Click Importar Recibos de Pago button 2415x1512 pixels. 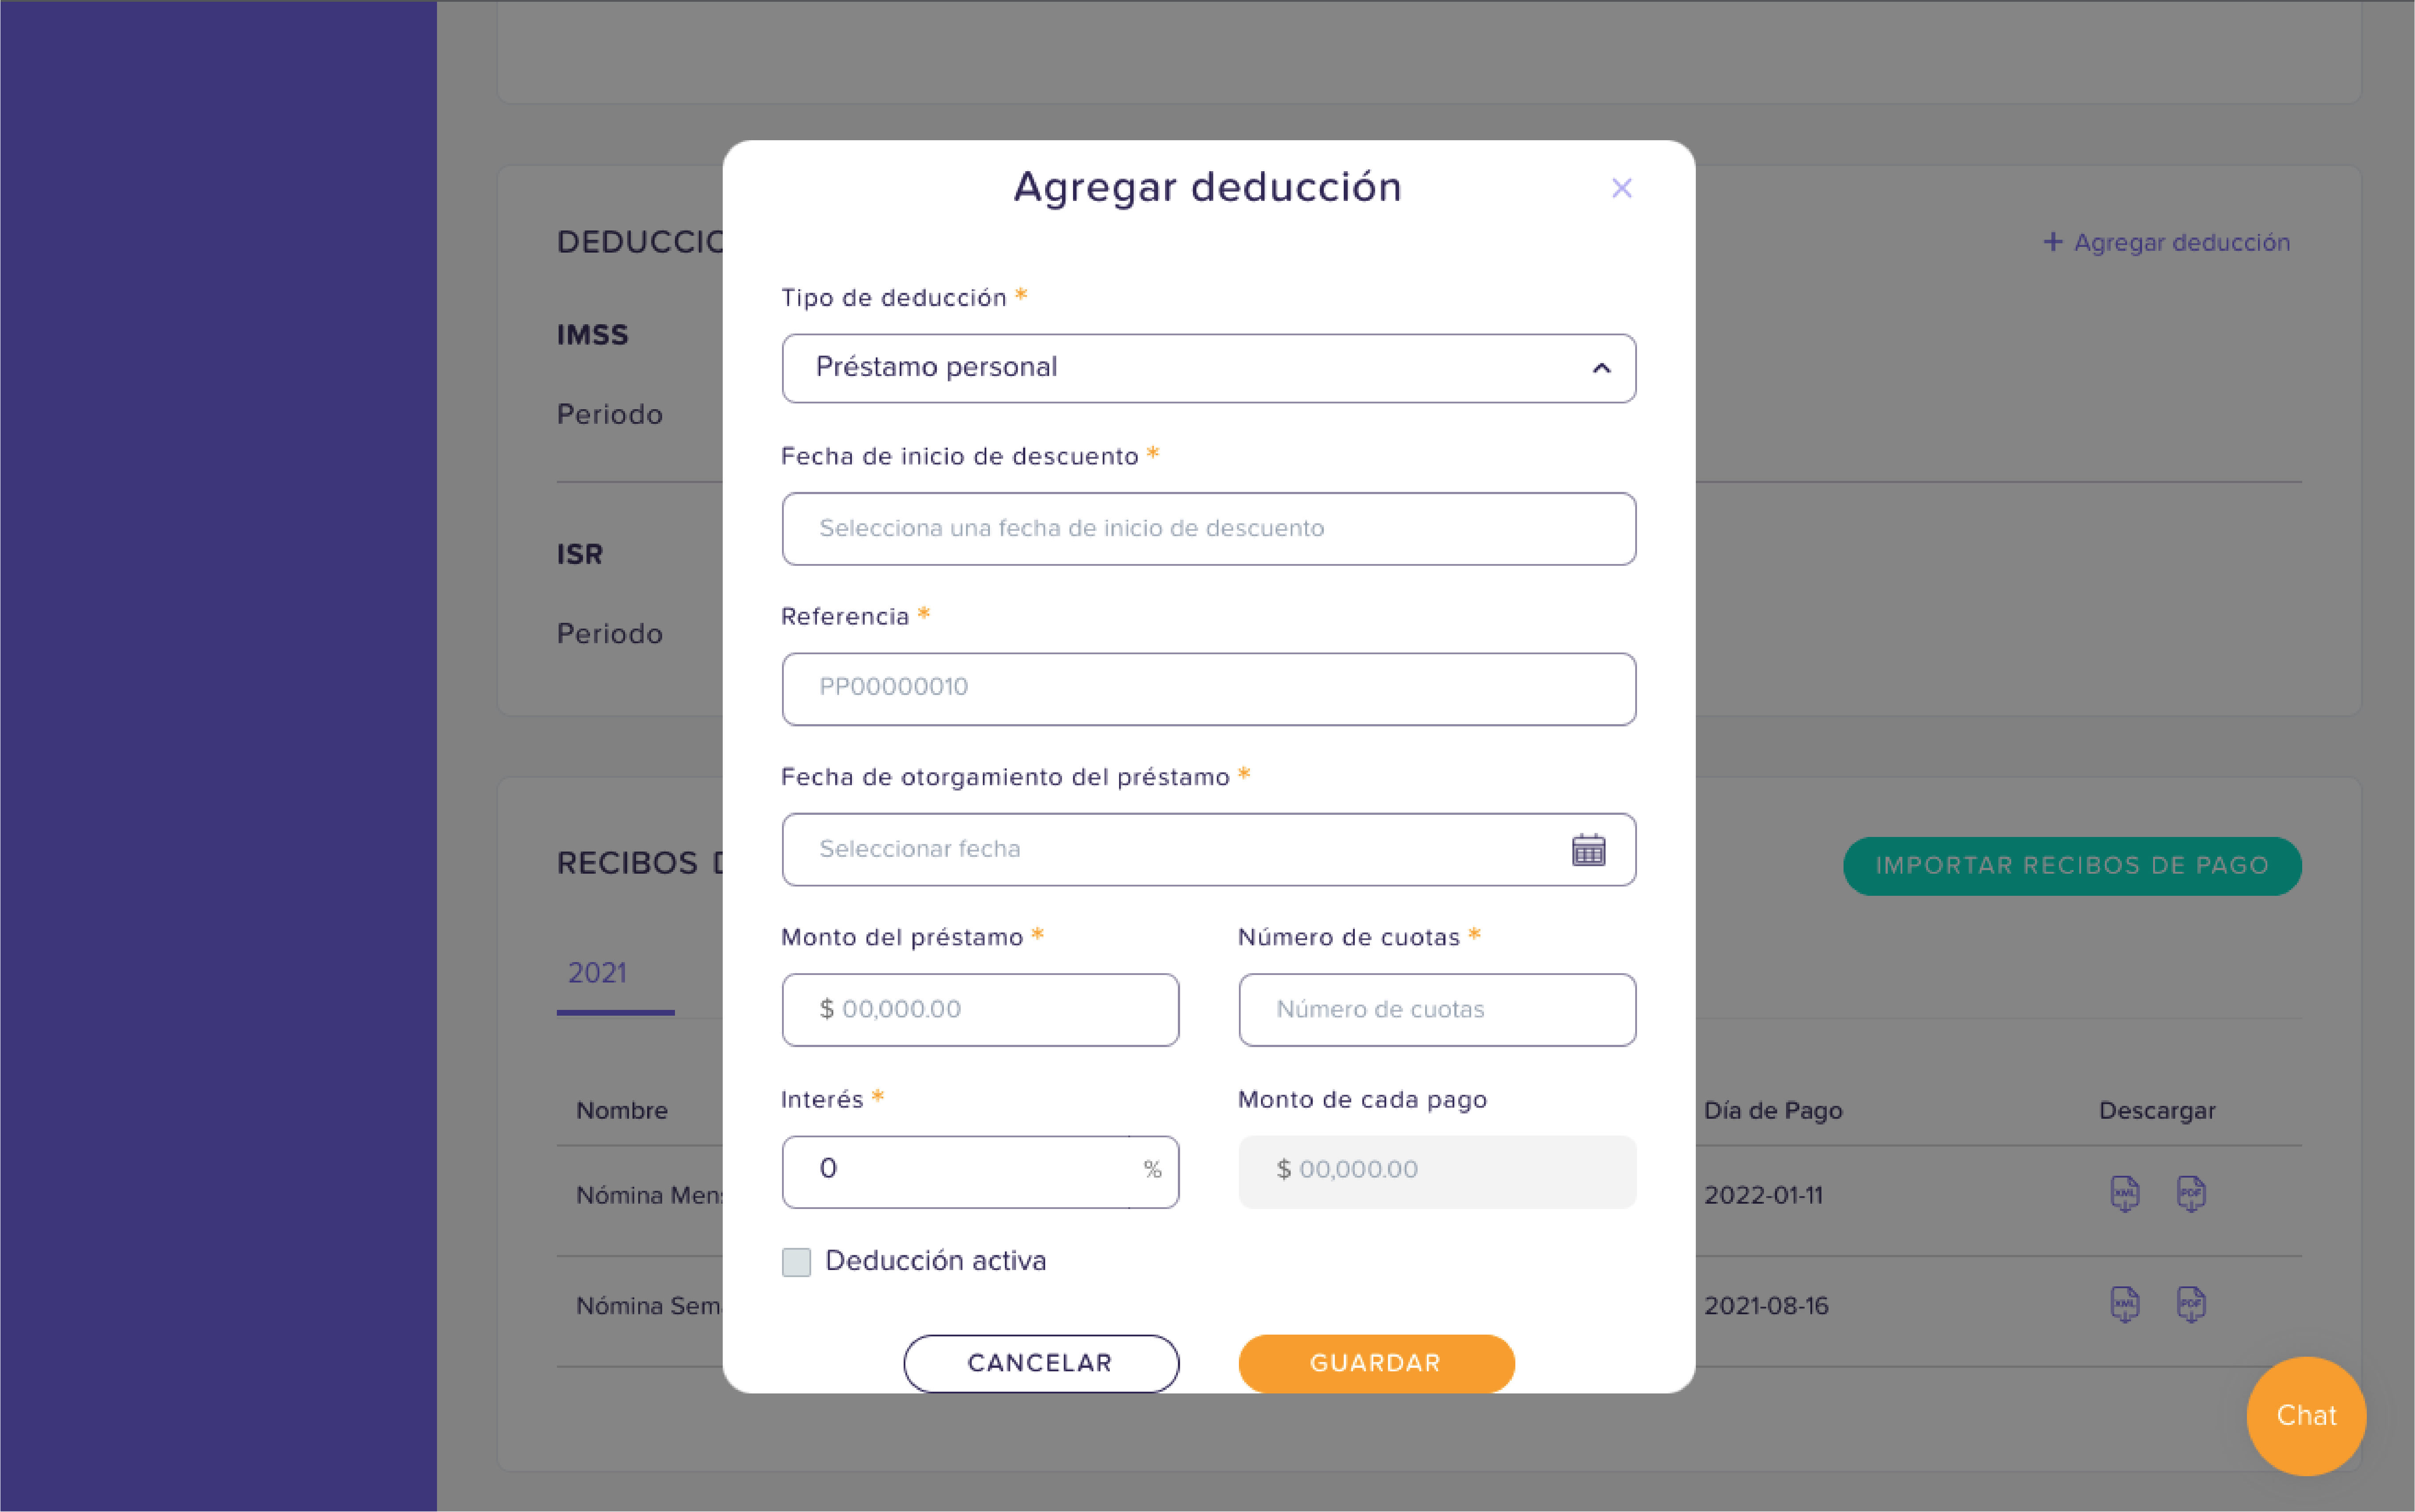[2072, 866]
